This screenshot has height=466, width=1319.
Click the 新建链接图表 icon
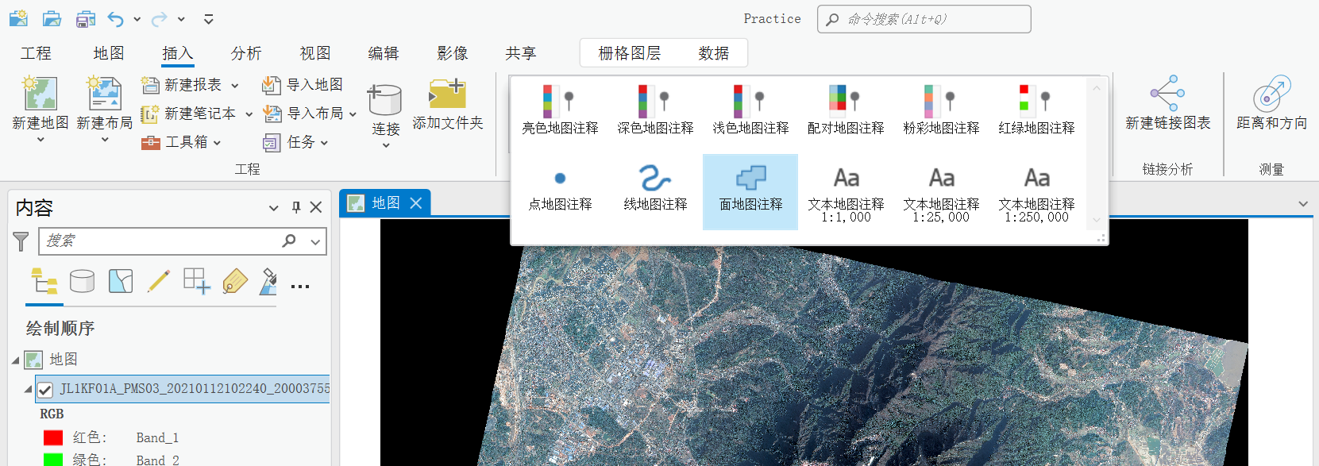(1167, 93)
